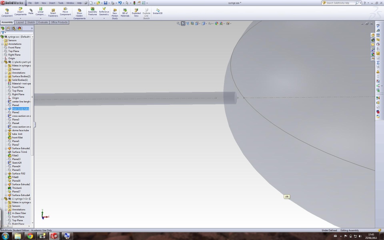Expand the Solid Bodies(1) folder
The width and height of the screenshot is (384, 240).
click(x=6, y=80)
